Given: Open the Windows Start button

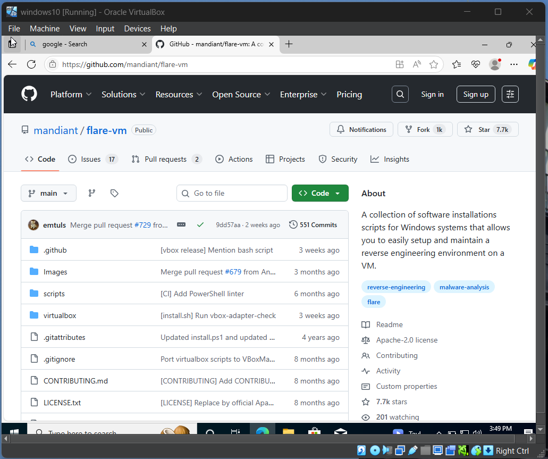Looking at the screenshot, I should click(x=14, y=430).
